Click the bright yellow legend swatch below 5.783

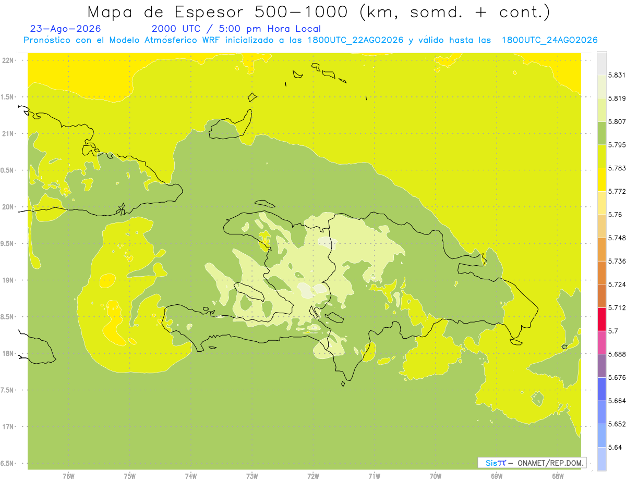(x=601, y=179)
